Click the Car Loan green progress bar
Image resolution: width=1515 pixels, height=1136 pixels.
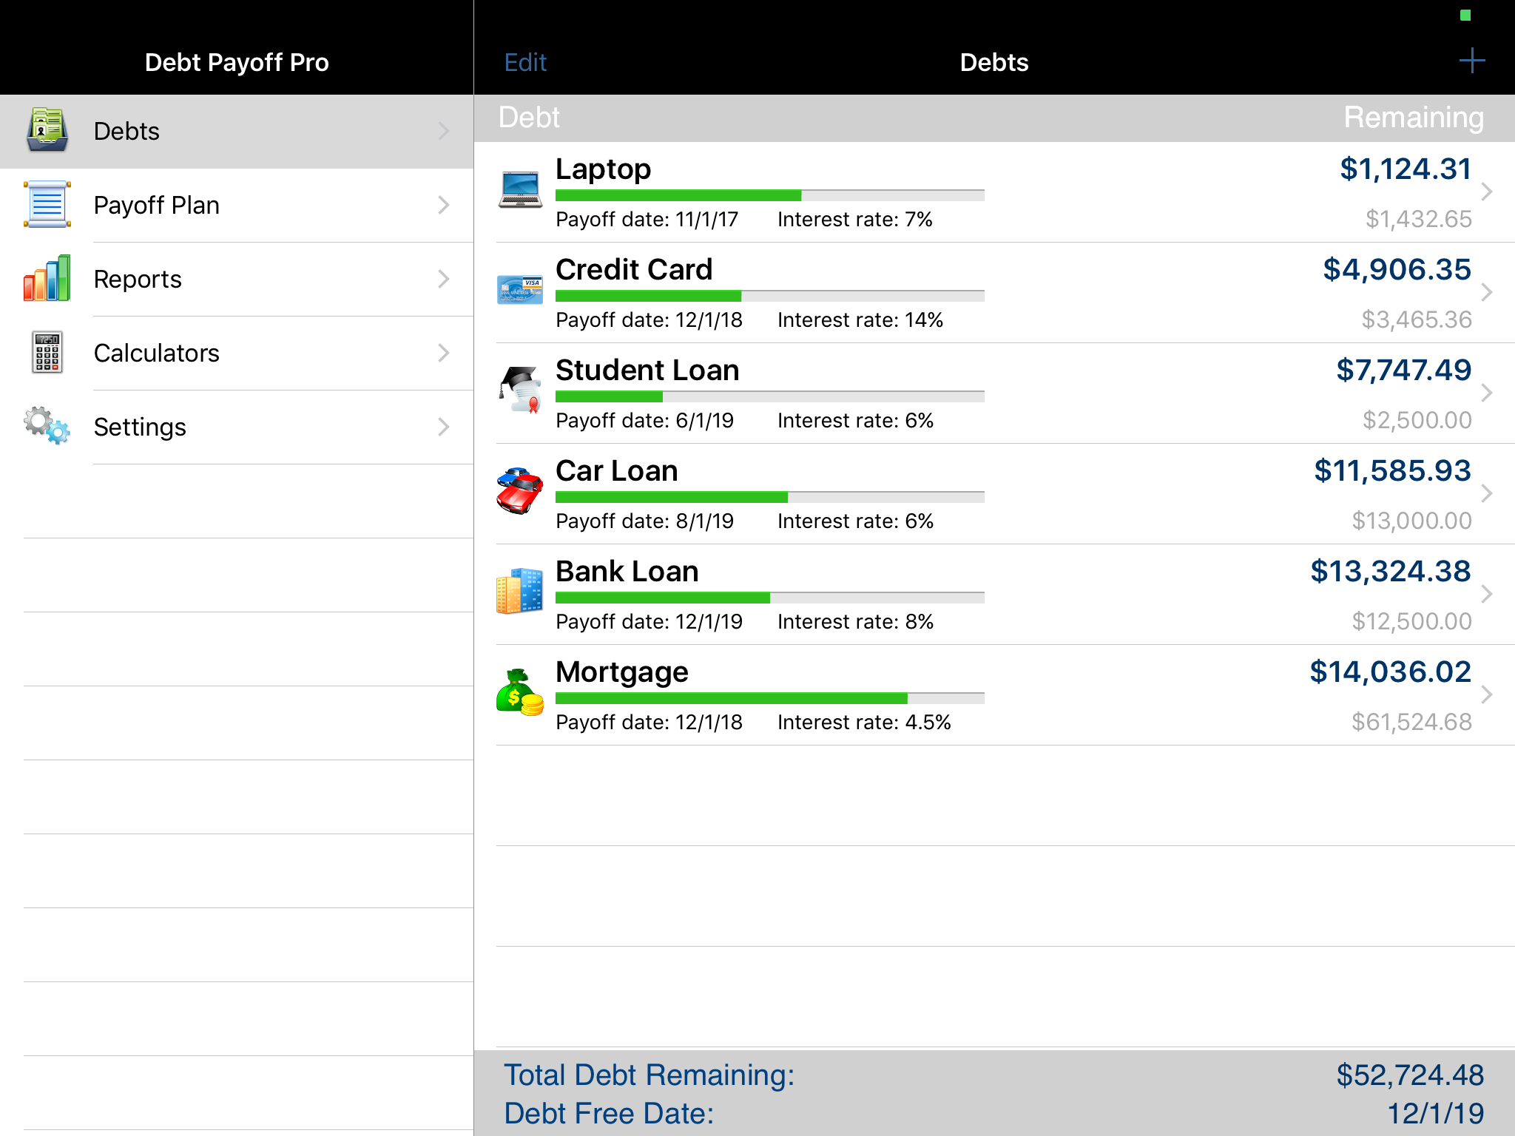point(672,497)
